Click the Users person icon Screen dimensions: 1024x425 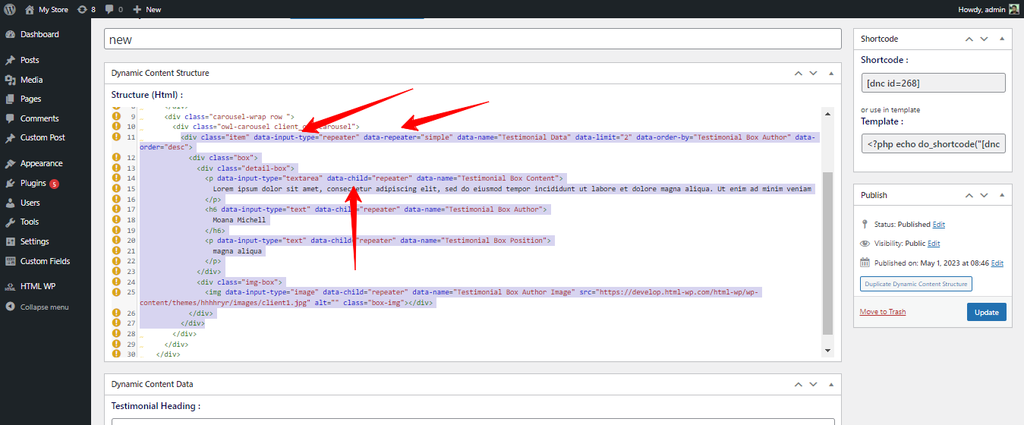[11, 203]
